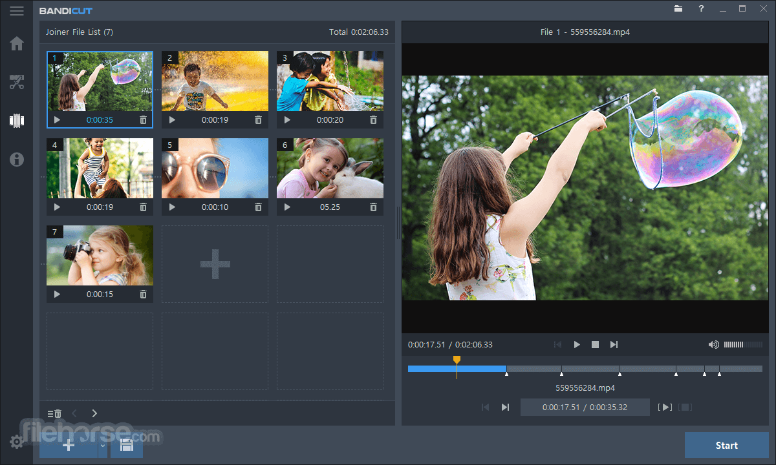776x465 pixels.
Task: Go to next page of file list
Action: [x=94, y=413]
